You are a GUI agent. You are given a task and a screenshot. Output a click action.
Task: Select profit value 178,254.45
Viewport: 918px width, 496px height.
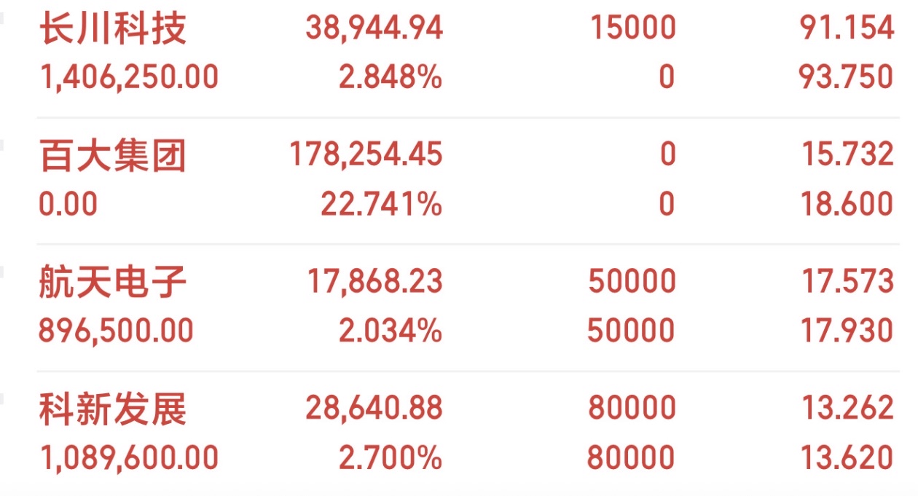click(366, 155)
